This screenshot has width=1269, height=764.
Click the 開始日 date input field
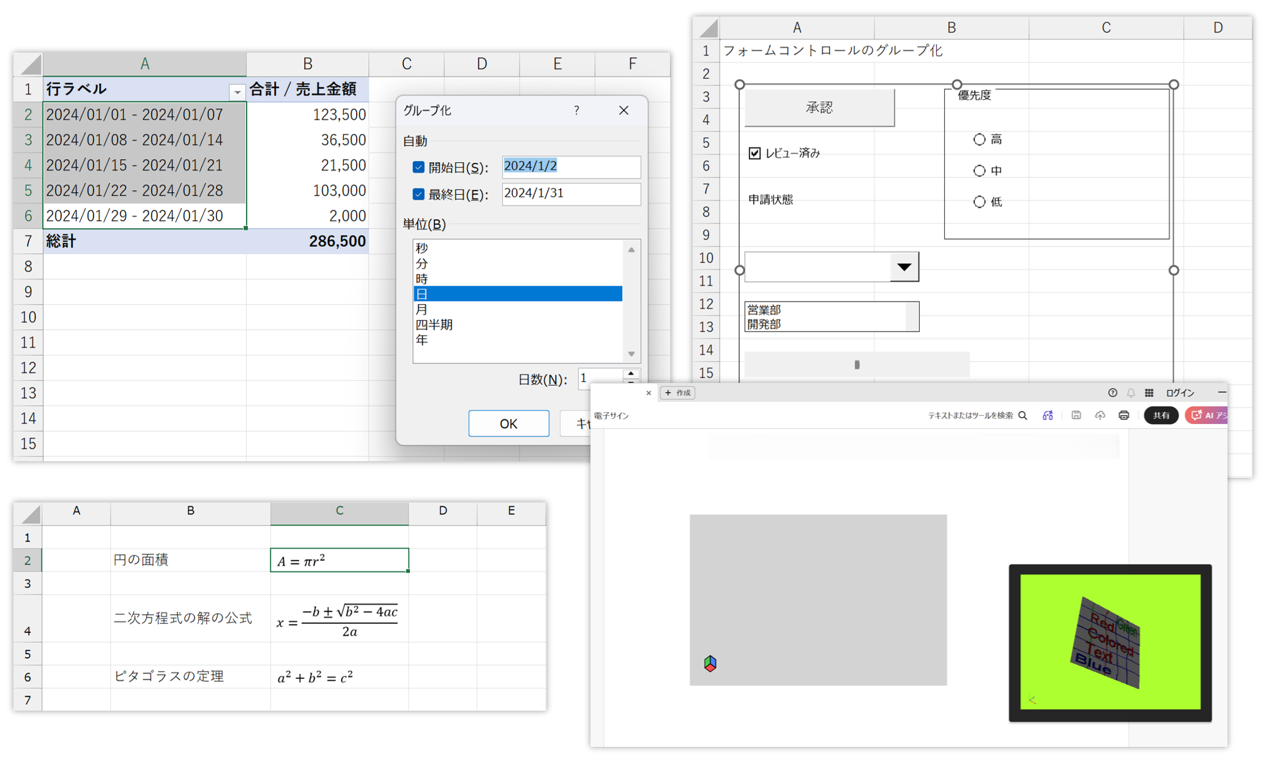tap(571, 167)
